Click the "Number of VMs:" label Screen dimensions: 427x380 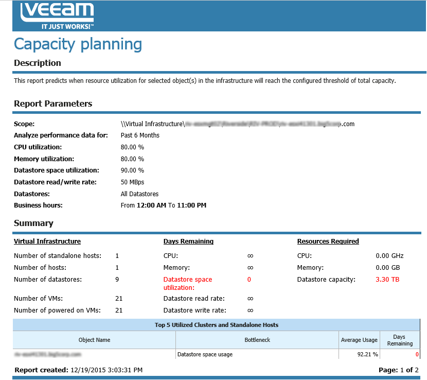point(38,299)
